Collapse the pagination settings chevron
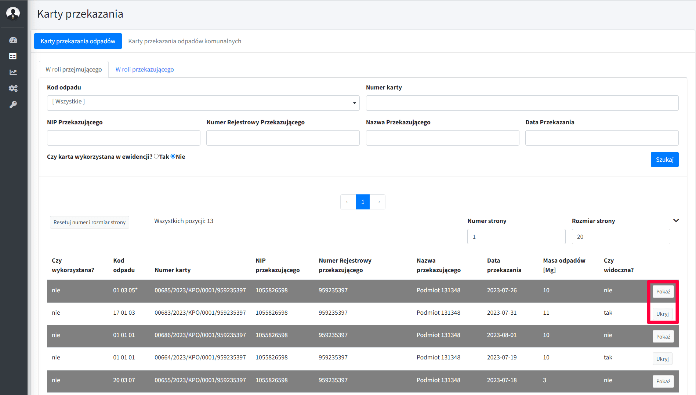This screenshot has height=395, width=696. click(x=676, y=220)
